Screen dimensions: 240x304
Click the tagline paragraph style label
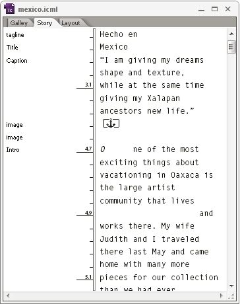point(15,35)
